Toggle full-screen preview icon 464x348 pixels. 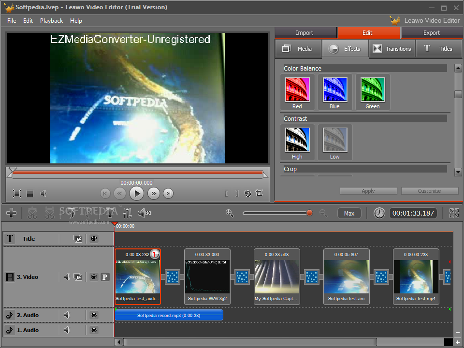tap(17, 193)
